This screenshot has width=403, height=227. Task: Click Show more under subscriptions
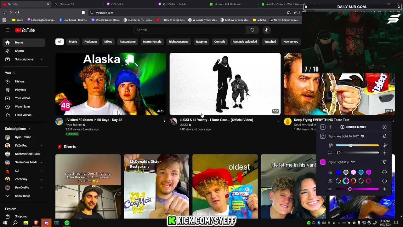pos(24,196)
